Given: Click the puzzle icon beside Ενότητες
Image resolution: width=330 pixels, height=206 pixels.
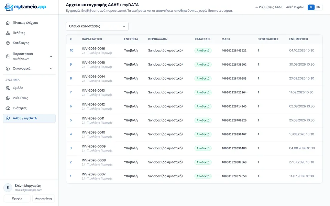Looking at the screenshot, I should pyautogui.click(x=8, y=108).
